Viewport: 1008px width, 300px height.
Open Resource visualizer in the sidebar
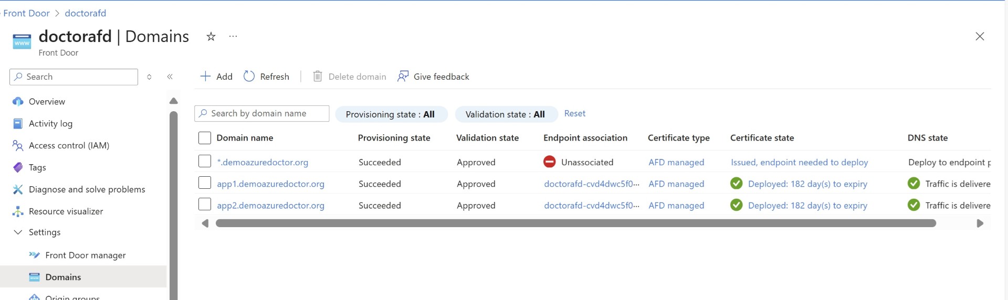[66, 211]
